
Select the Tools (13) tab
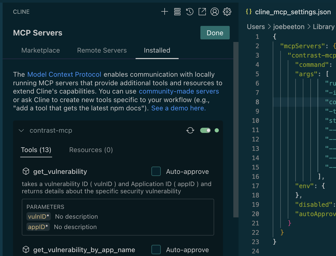(x=36, y=150)
